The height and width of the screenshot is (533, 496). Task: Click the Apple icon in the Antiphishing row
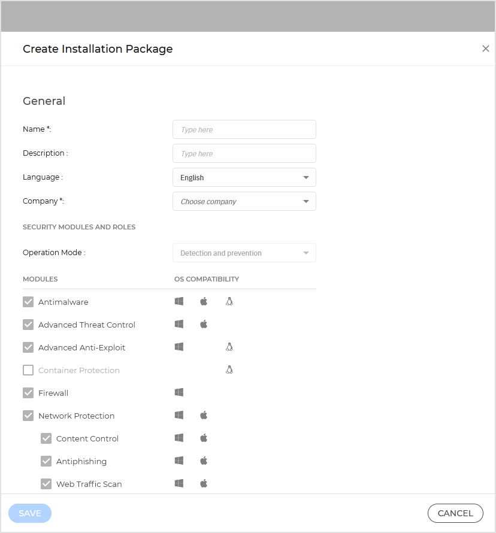click(x=204, y=461)
